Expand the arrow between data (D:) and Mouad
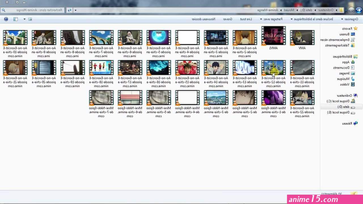The height and width of the screenshot is (204, 363). (297, 10)
